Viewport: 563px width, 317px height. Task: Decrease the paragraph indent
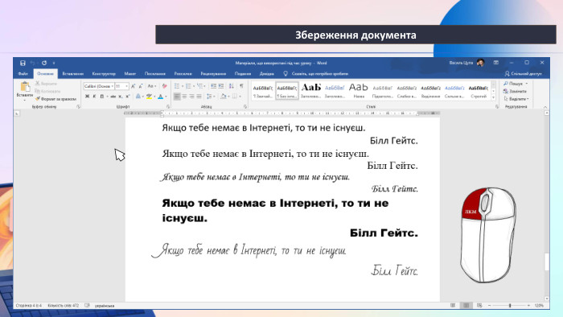click(213, 86)
